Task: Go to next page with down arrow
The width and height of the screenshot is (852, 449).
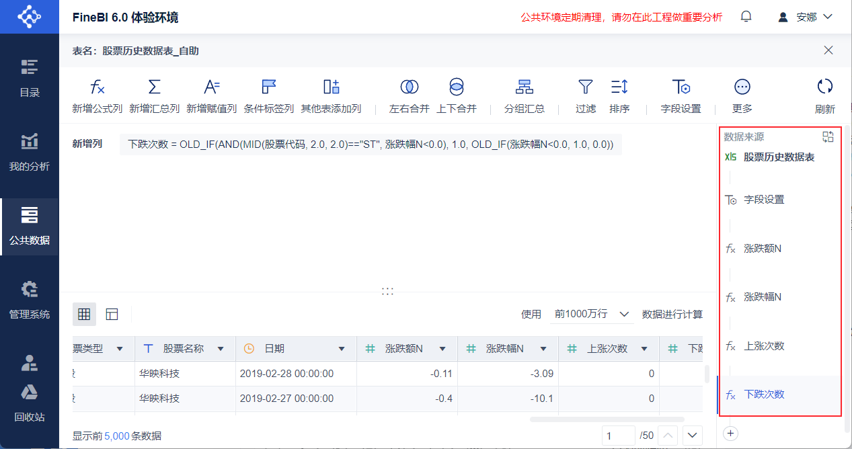Action: click(x=693, y=436)
